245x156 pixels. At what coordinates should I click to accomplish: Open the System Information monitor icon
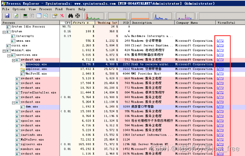point(25,16)
